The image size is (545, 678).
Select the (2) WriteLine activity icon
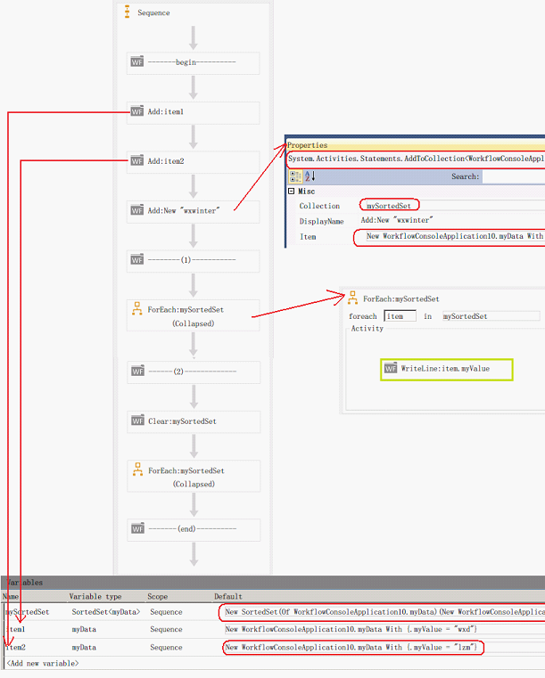(137, 371)
